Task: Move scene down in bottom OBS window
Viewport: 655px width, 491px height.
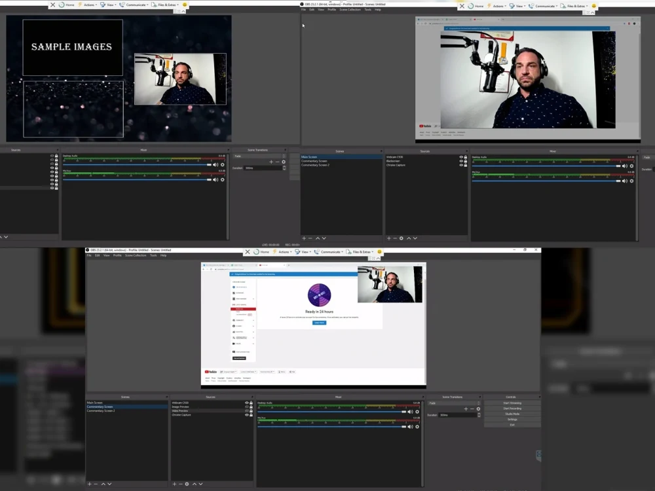Action: tap(109, 484)
